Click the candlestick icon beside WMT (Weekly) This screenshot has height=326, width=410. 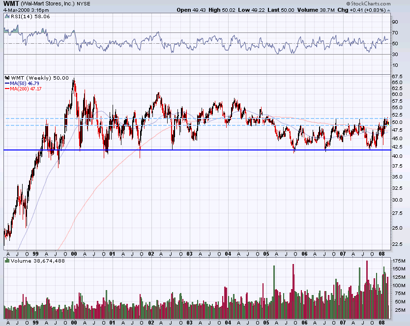[x=7, y=78]
